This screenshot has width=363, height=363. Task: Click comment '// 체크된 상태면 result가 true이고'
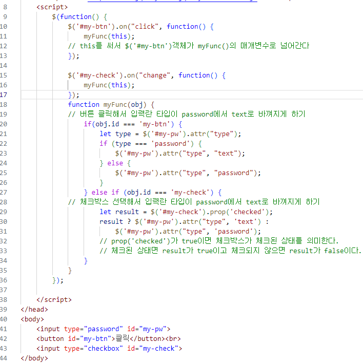230,251
